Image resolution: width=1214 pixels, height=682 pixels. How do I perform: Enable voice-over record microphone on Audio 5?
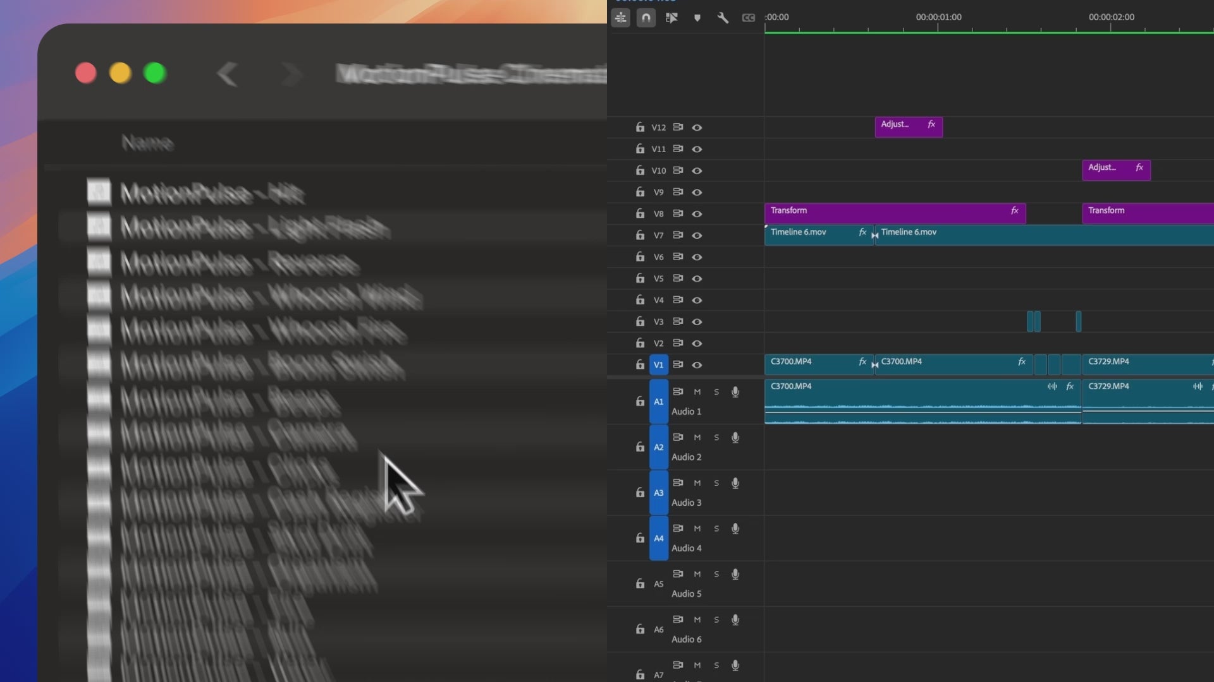(735, 574)
